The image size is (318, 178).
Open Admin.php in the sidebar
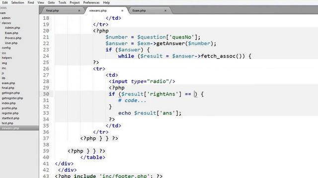[x=12, y=28]
